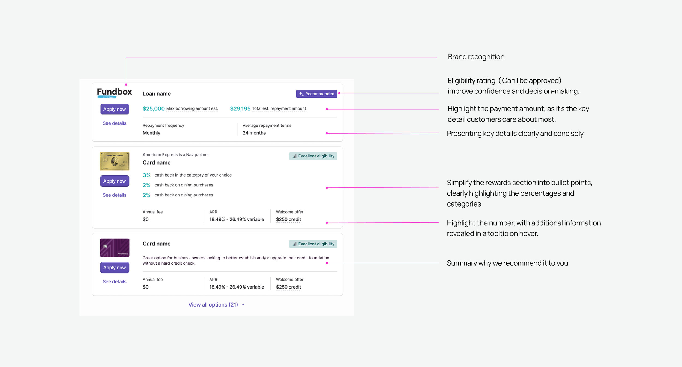Image resolution: width=682 pixels, height=367 pixels.
Task: Open See details under the purple card
Action: [114, 281]
